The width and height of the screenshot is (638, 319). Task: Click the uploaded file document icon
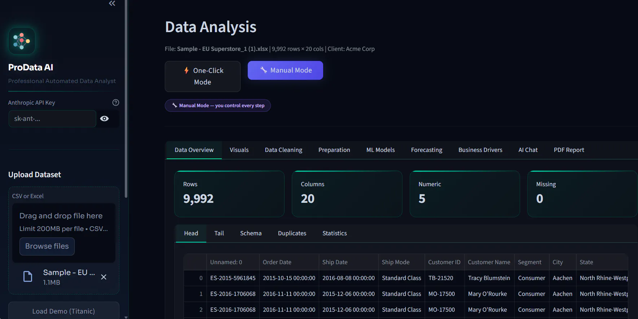click(x=28, y=277)
